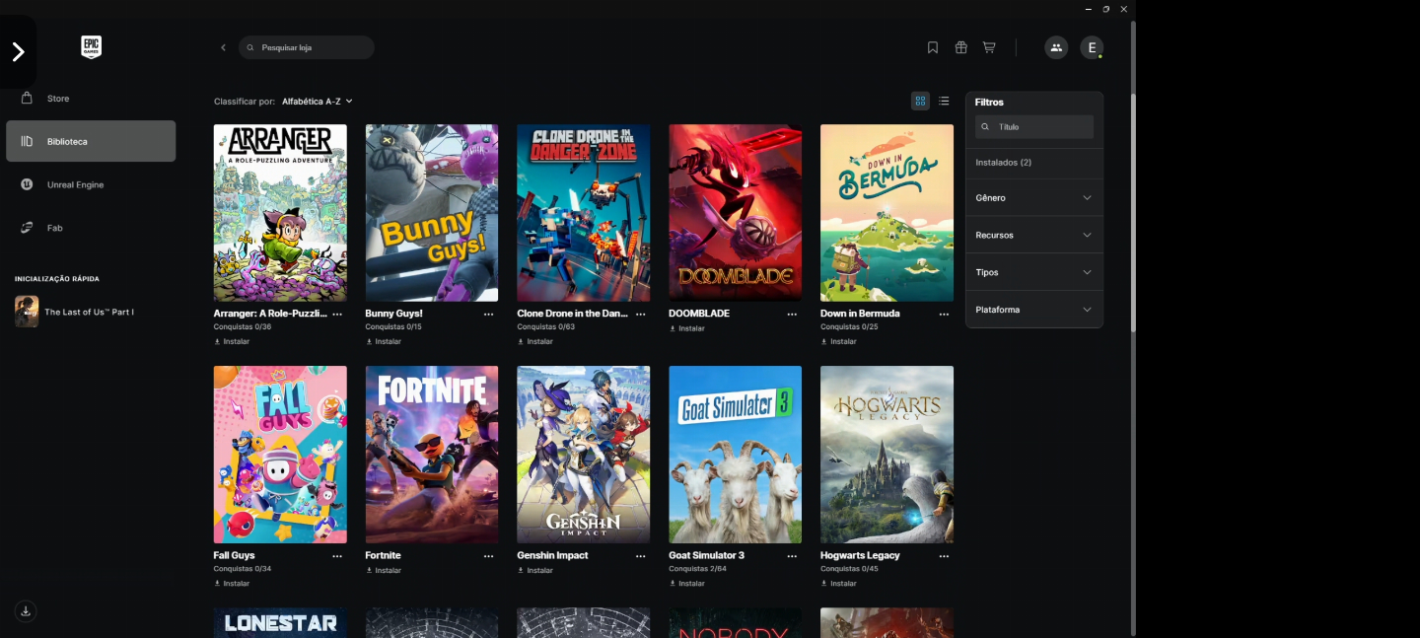
Task: Open options menu for Hogwarts Legacy
Action: click(944, 556)
